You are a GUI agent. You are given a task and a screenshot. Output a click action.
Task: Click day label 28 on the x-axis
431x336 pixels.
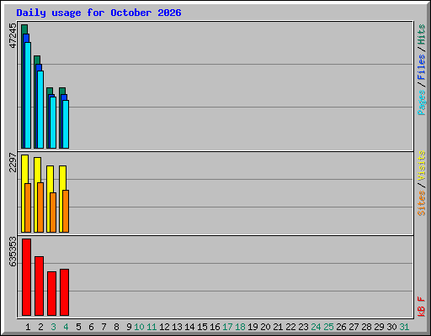tap(366, 327)
